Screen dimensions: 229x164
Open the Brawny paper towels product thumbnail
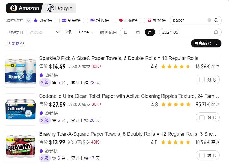pyautogui.click(x=21, y=147)
